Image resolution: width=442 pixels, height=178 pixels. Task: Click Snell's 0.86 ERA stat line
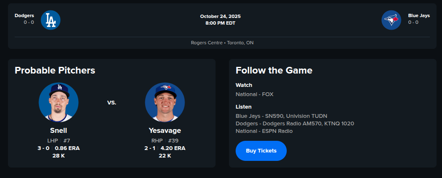click(59, 148)
